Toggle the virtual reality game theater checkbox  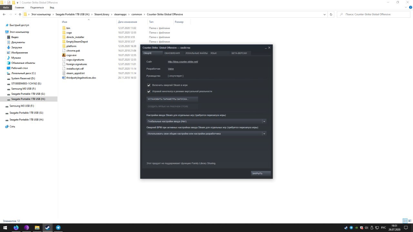(149, 92)
